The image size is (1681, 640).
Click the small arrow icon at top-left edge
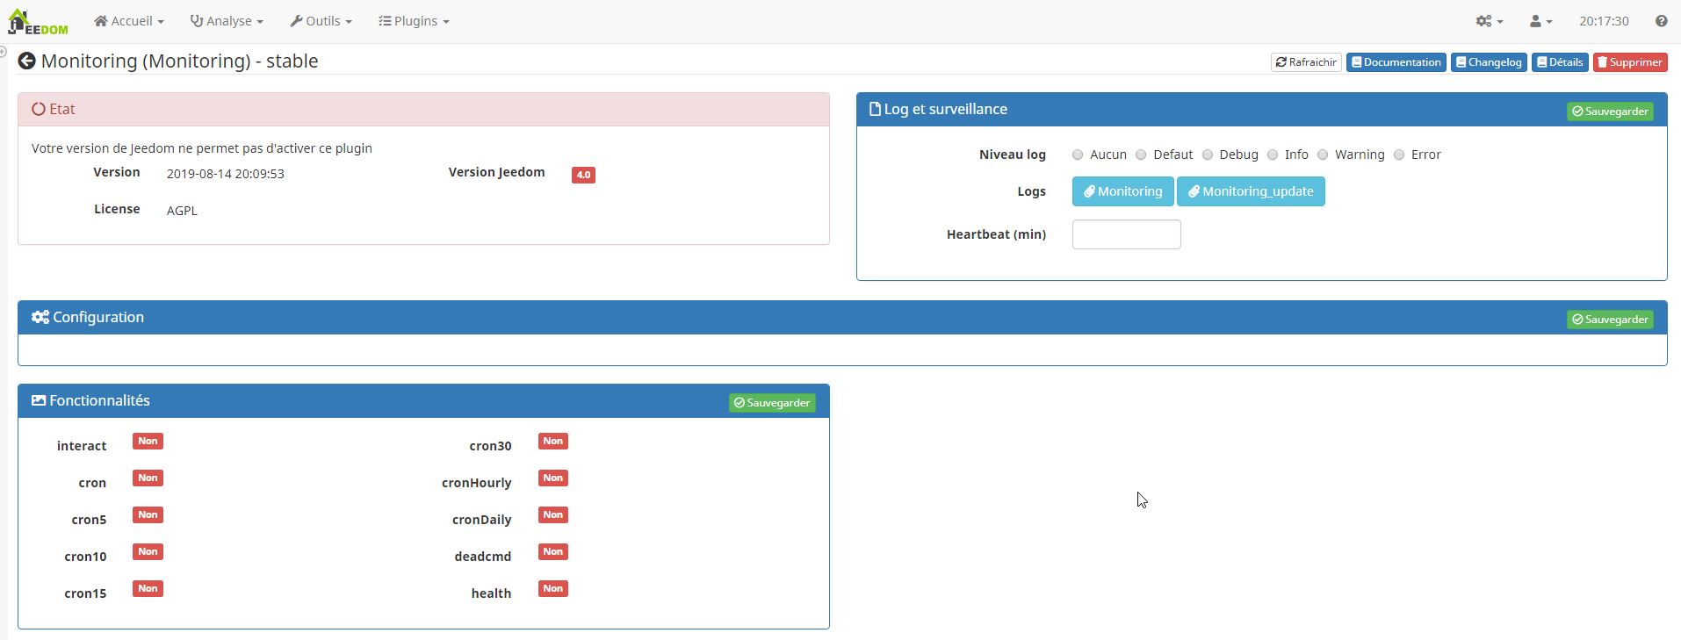[x=3, y=52]
